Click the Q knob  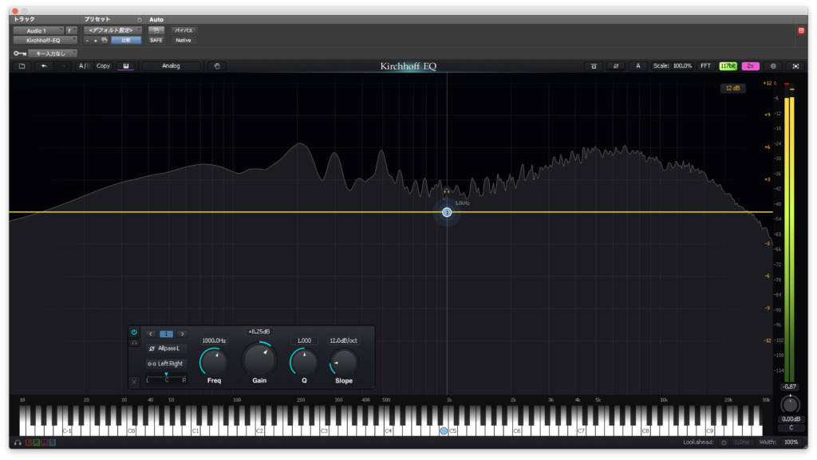coord(304,362)
